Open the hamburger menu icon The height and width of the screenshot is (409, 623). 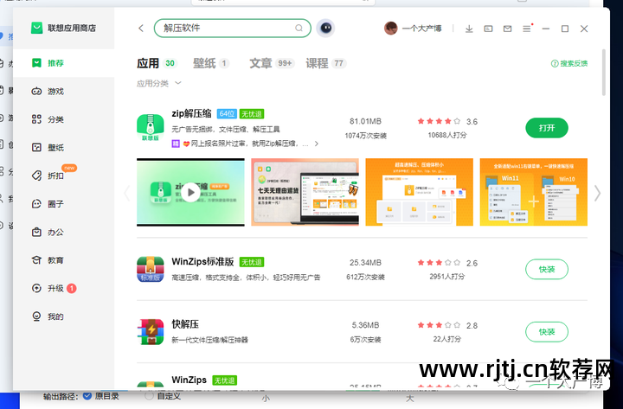point(526,29)
